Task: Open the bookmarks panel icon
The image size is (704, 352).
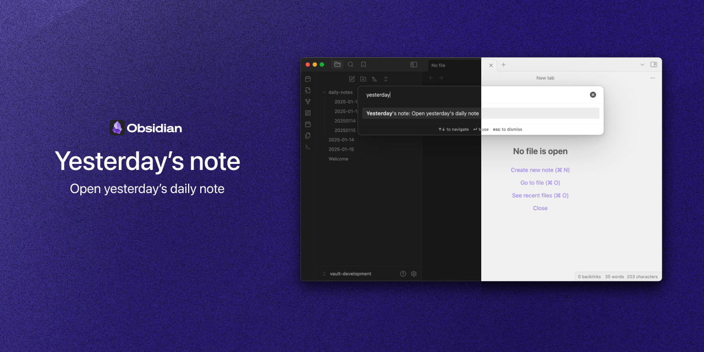Action: click(x=363, y=64)
